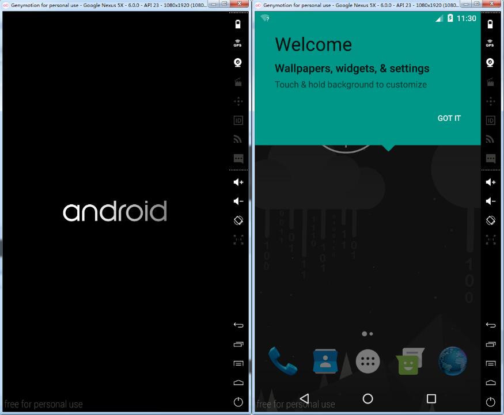Open the Messaging app in the dock
504x415 pixels.
(410, 361)
